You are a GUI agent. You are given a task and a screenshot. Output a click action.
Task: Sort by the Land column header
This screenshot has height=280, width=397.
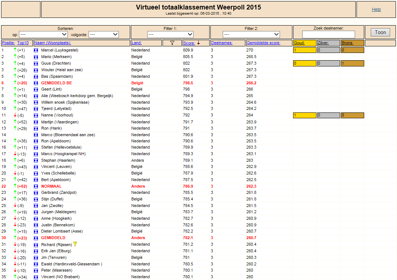coord(136,43)
